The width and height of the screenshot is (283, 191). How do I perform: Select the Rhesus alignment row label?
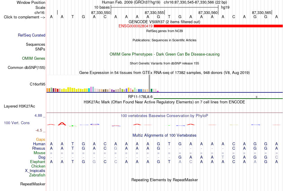pyautogui.click(x=39, y=148)
